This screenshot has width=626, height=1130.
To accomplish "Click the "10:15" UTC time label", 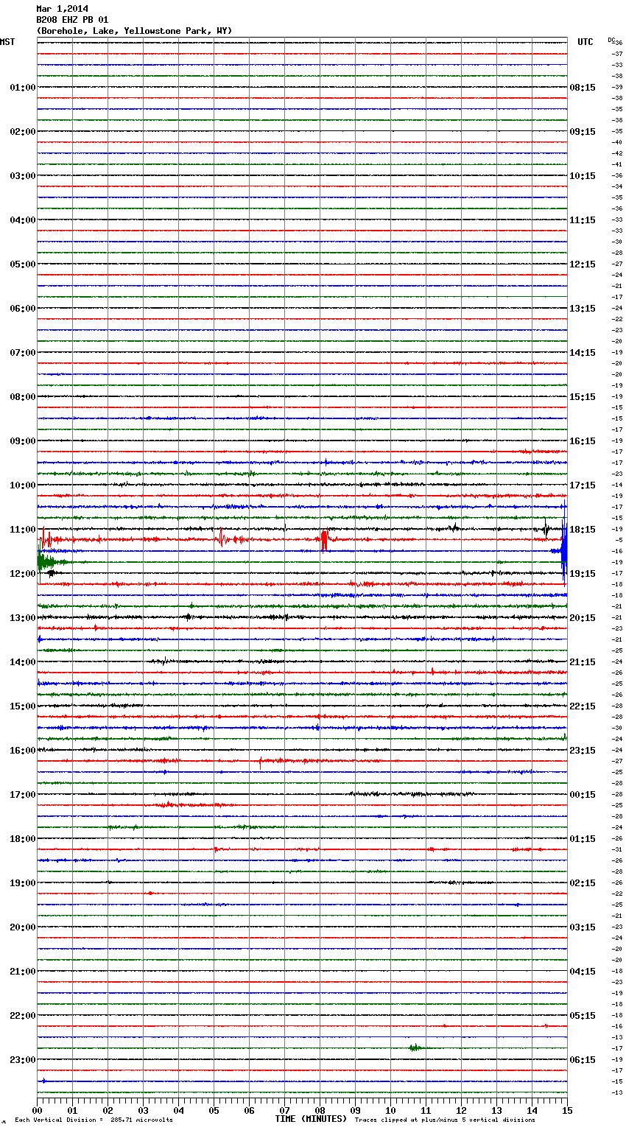I will coord(583,176).
